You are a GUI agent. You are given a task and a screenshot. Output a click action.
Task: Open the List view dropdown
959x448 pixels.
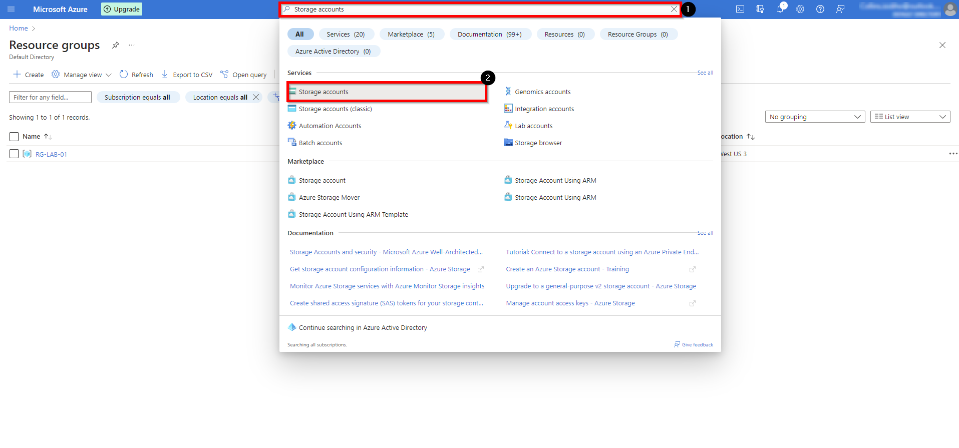point(910,117)
